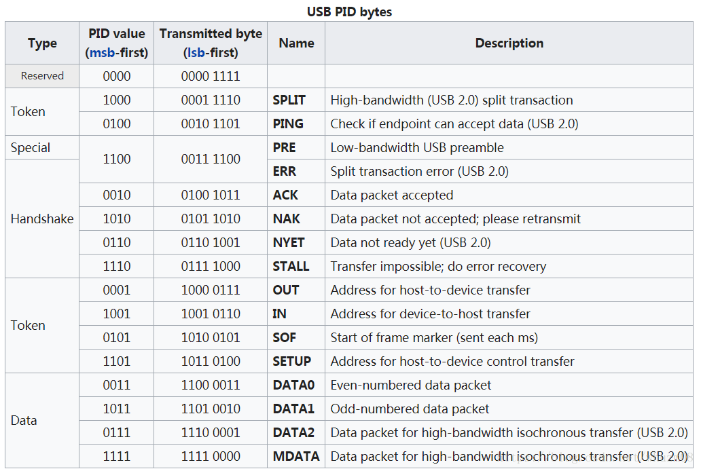701x471 pixels.
Task: Click the 'SPLIT' name cell
Action: click(x=296, y=100)
